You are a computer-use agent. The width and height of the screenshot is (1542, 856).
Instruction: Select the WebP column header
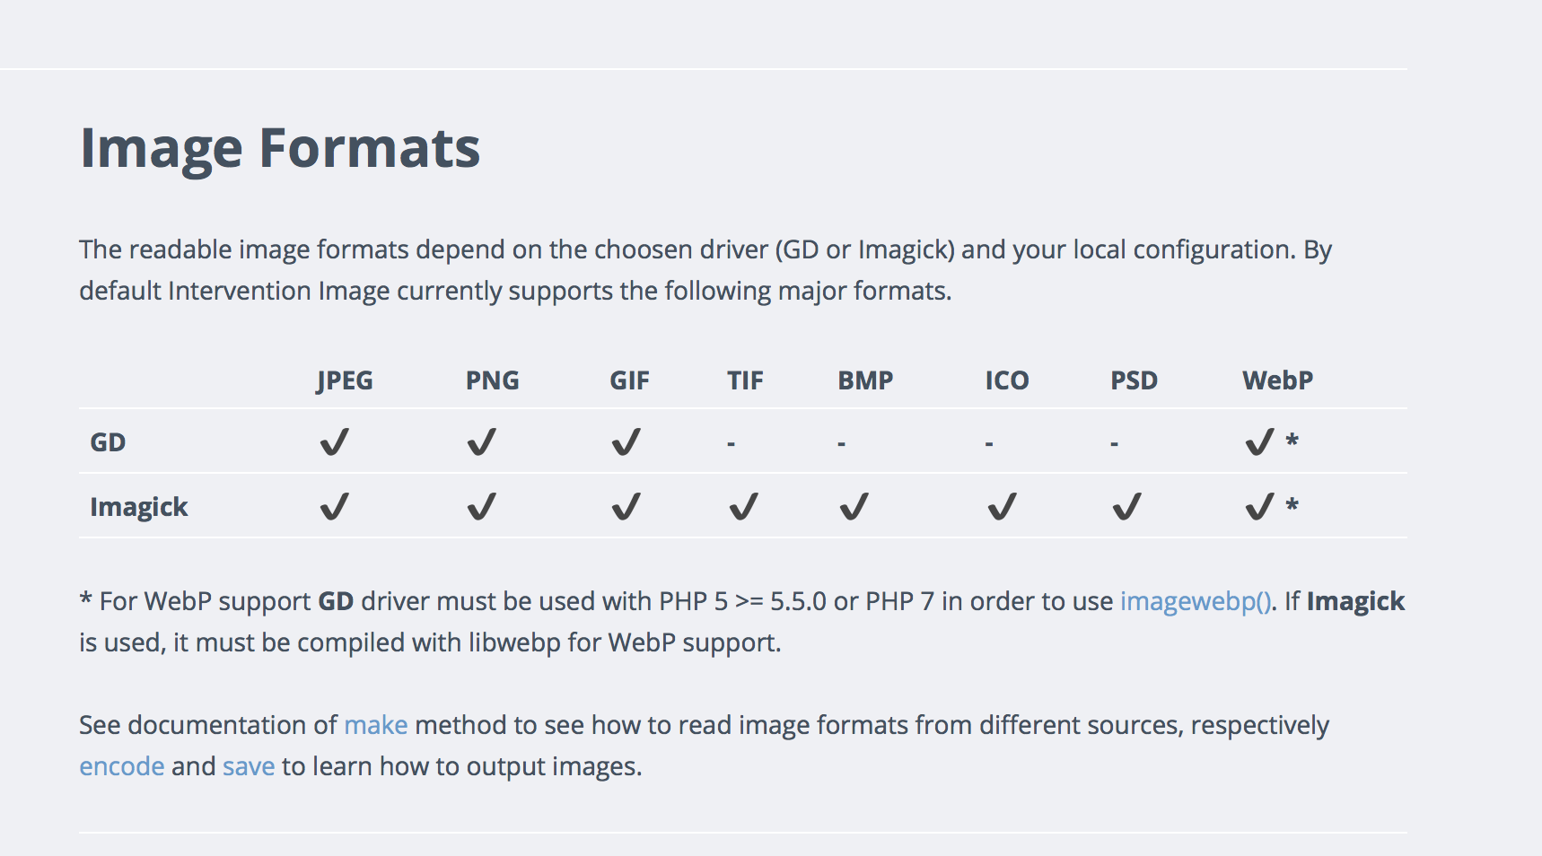[x=1277, y=380]
